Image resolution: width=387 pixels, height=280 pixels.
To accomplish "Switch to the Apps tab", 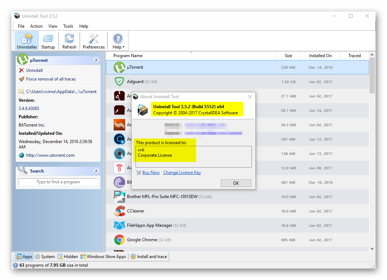I will coord(24,257).
